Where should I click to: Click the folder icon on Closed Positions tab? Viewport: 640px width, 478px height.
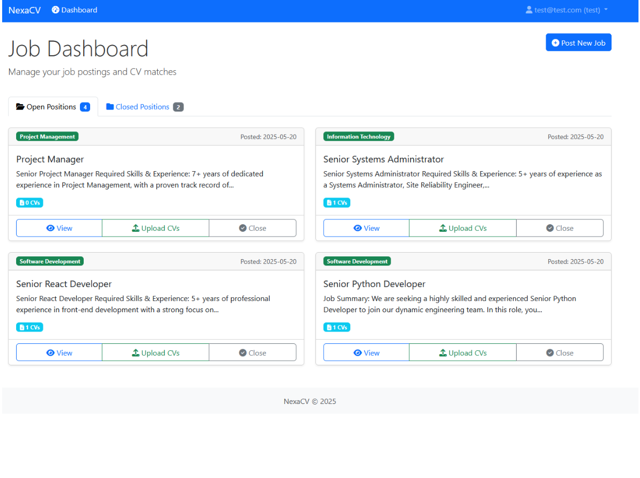click(110, 106)
